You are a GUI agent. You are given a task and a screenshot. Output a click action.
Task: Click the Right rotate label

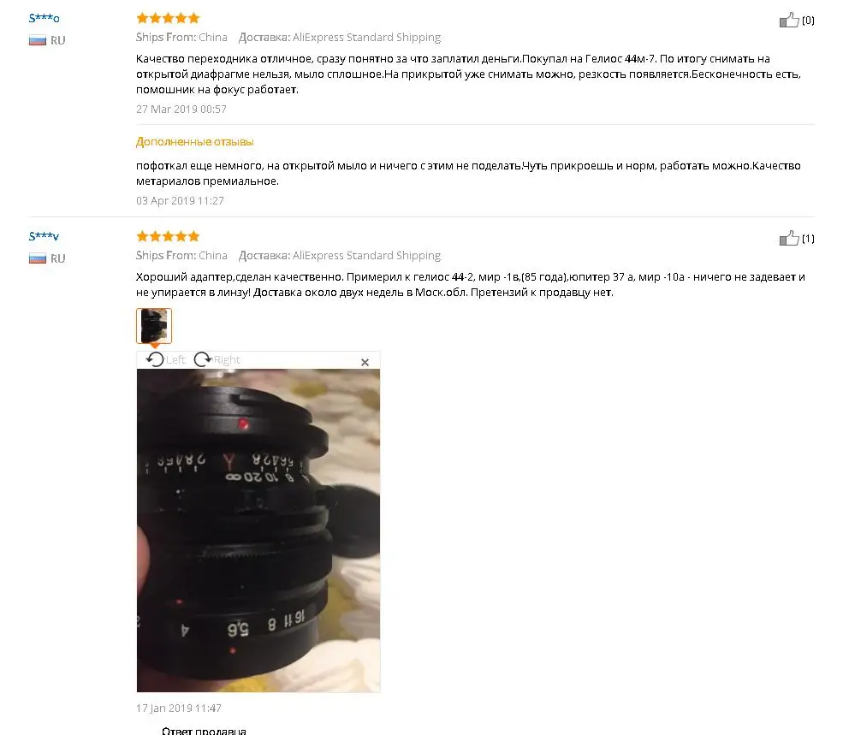[x=227, y=359]
